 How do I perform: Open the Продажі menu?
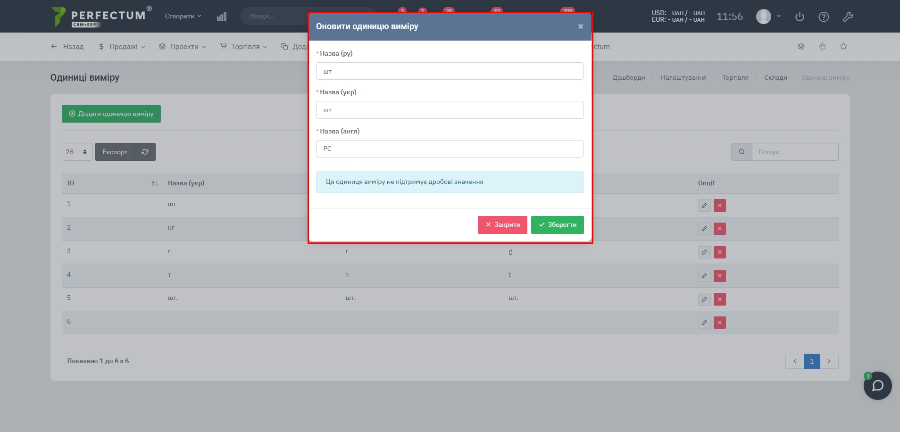click(x=122, y=47)
